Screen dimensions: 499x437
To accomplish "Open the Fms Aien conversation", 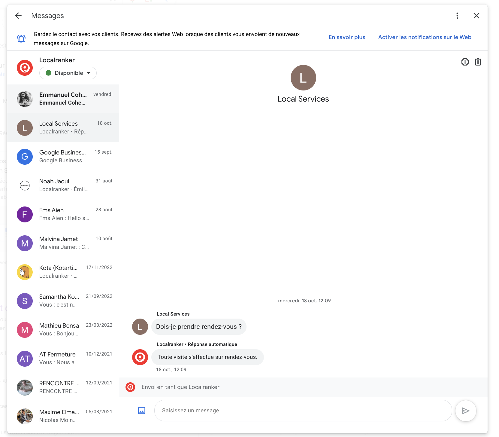I will (63, 214).
